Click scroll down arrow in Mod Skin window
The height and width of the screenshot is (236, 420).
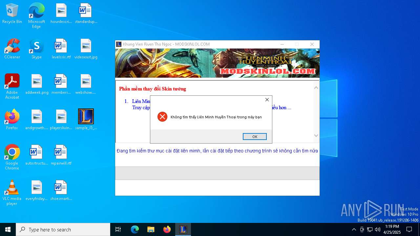point(316,135)
